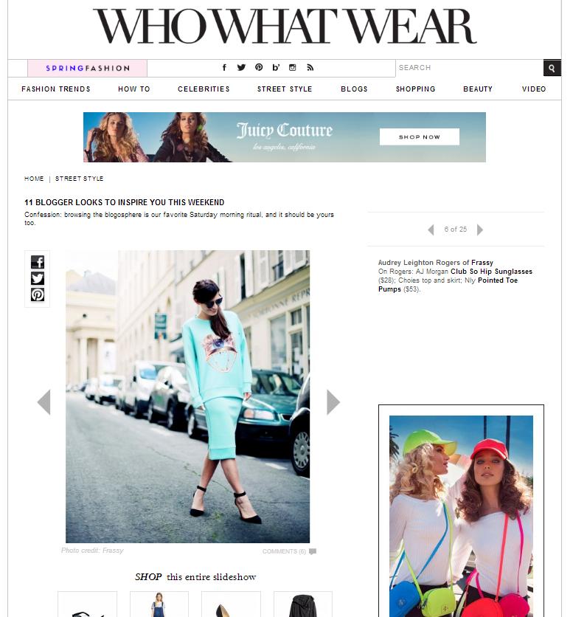
Task: Pin the photo with Pinterest side icon
Action: click(x=38, y=294)
